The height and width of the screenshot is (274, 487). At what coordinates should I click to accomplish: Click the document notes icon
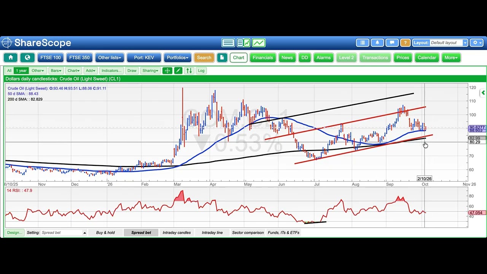(x=222, y=57)
